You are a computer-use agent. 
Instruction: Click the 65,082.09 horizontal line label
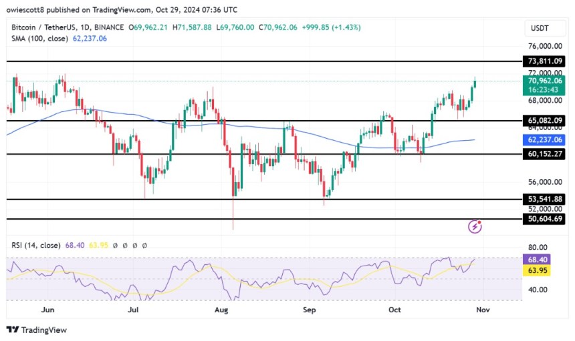pyautogui.click(x=544, y=120)
